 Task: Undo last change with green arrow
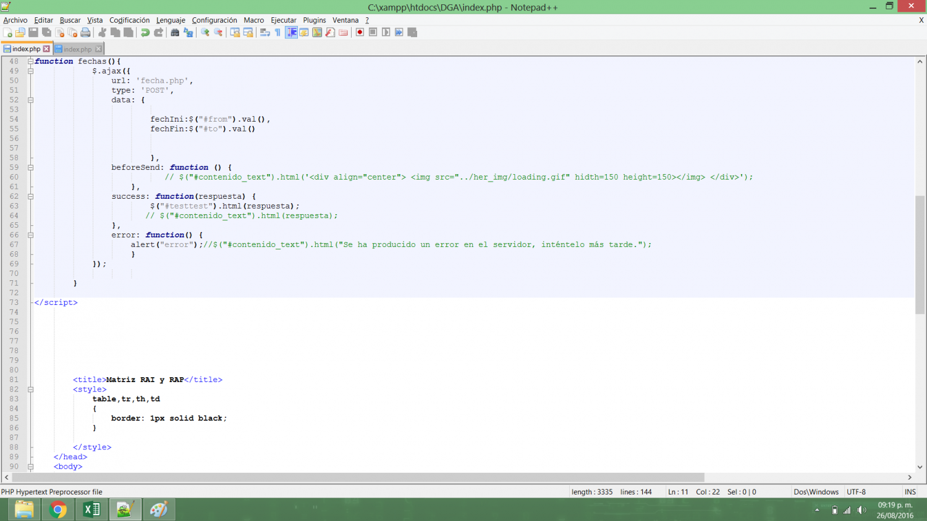145,32
